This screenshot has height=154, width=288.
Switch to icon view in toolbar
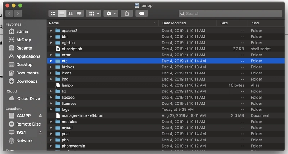click(x=53, y=13)
